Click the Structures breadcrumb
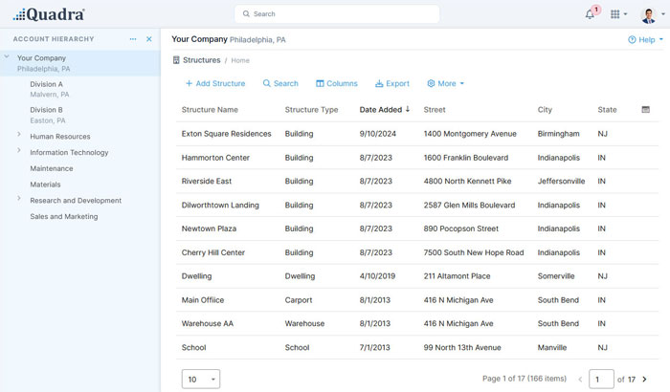Screen dimensions: 670x392 tap(202, 60)
